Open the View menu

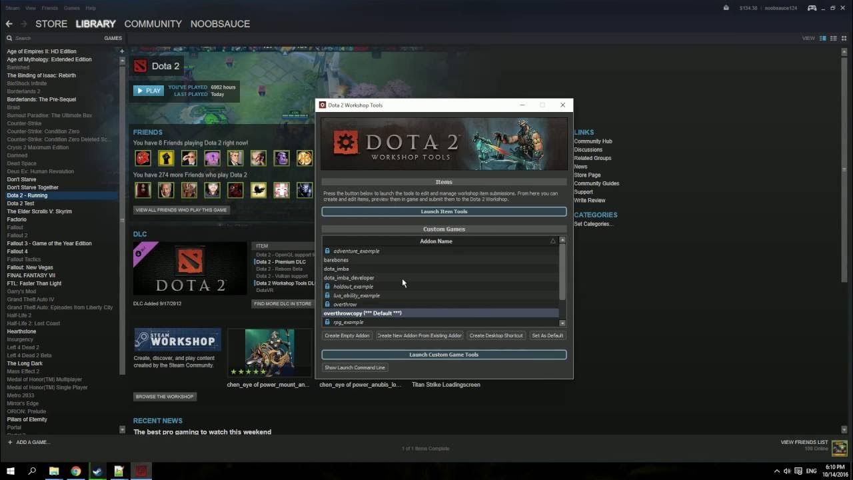pos(31,8)
